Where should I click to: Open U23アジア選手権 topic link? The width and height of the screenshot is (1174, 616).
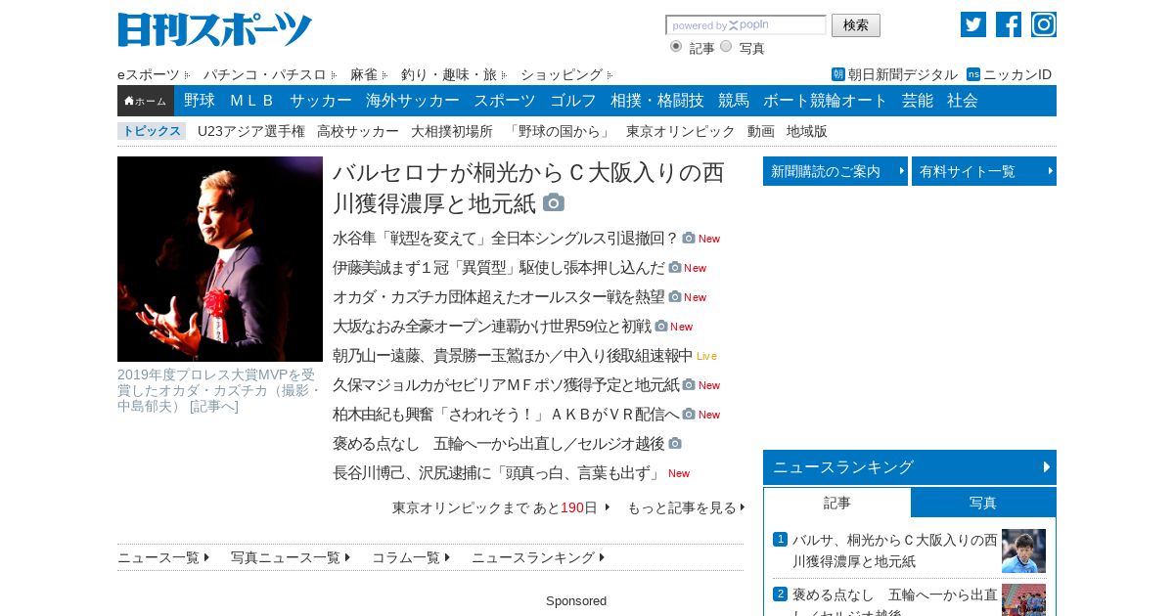pos(251,131)
